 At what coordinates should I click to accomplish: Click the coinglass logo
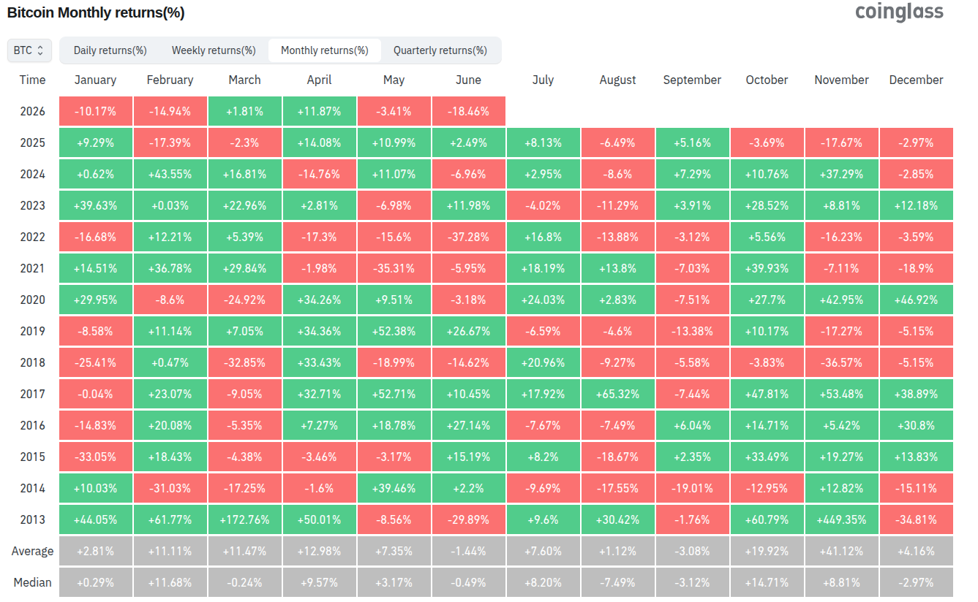coord(899,12)
